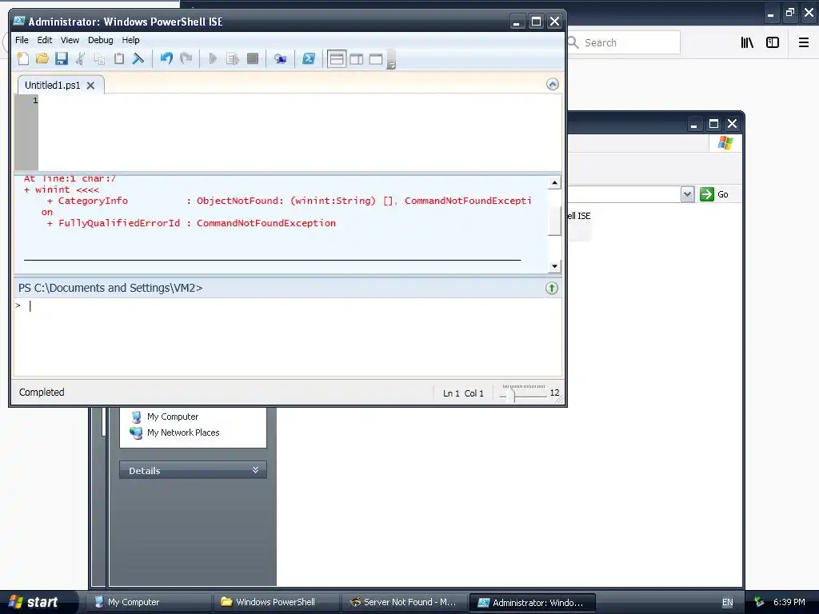This screenshot has width=819, height=614.
Task: Click the output pane scrollbar thumb
Action: [554, 222]
